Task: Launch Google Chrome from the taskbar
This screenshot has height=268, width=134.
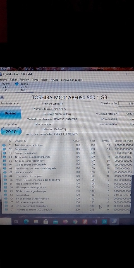Action: pos(75,222)
